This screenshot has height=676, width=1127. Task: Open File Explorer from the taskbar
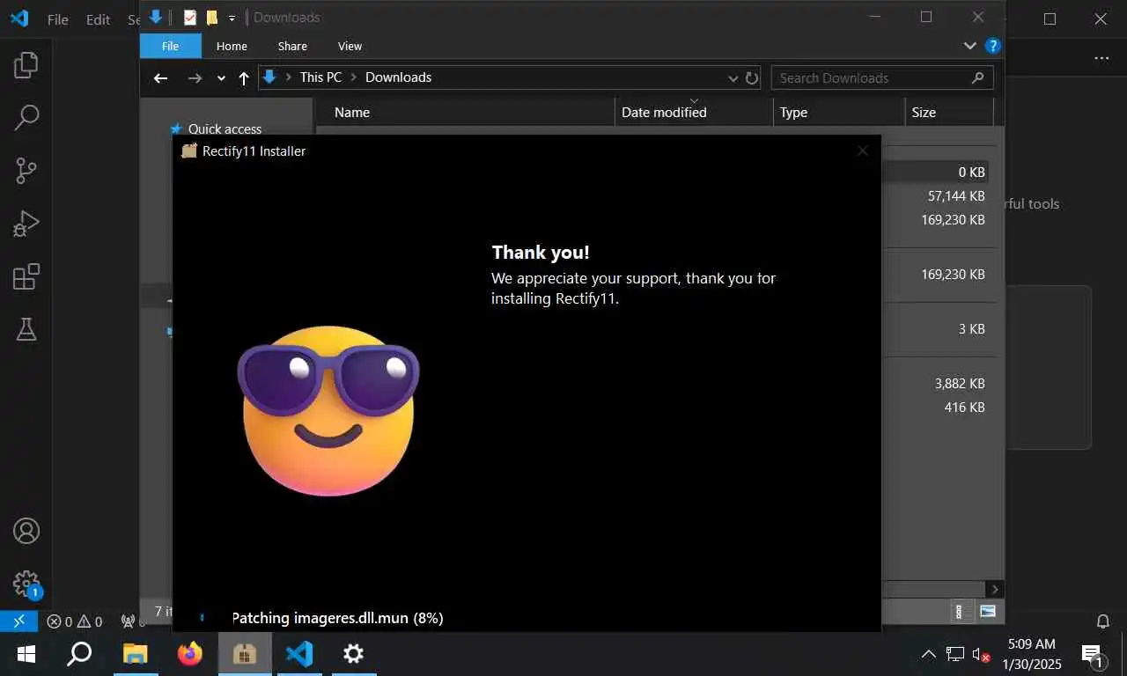click(x=135, y=654)
